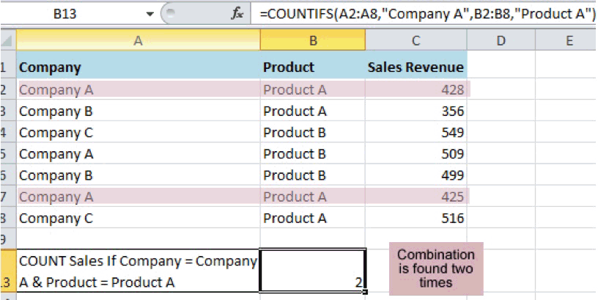Image resolution: width=598 pixels, height=300 pixels.
Task: Select the cell with value 549
Action: click(x=416, y=133)
